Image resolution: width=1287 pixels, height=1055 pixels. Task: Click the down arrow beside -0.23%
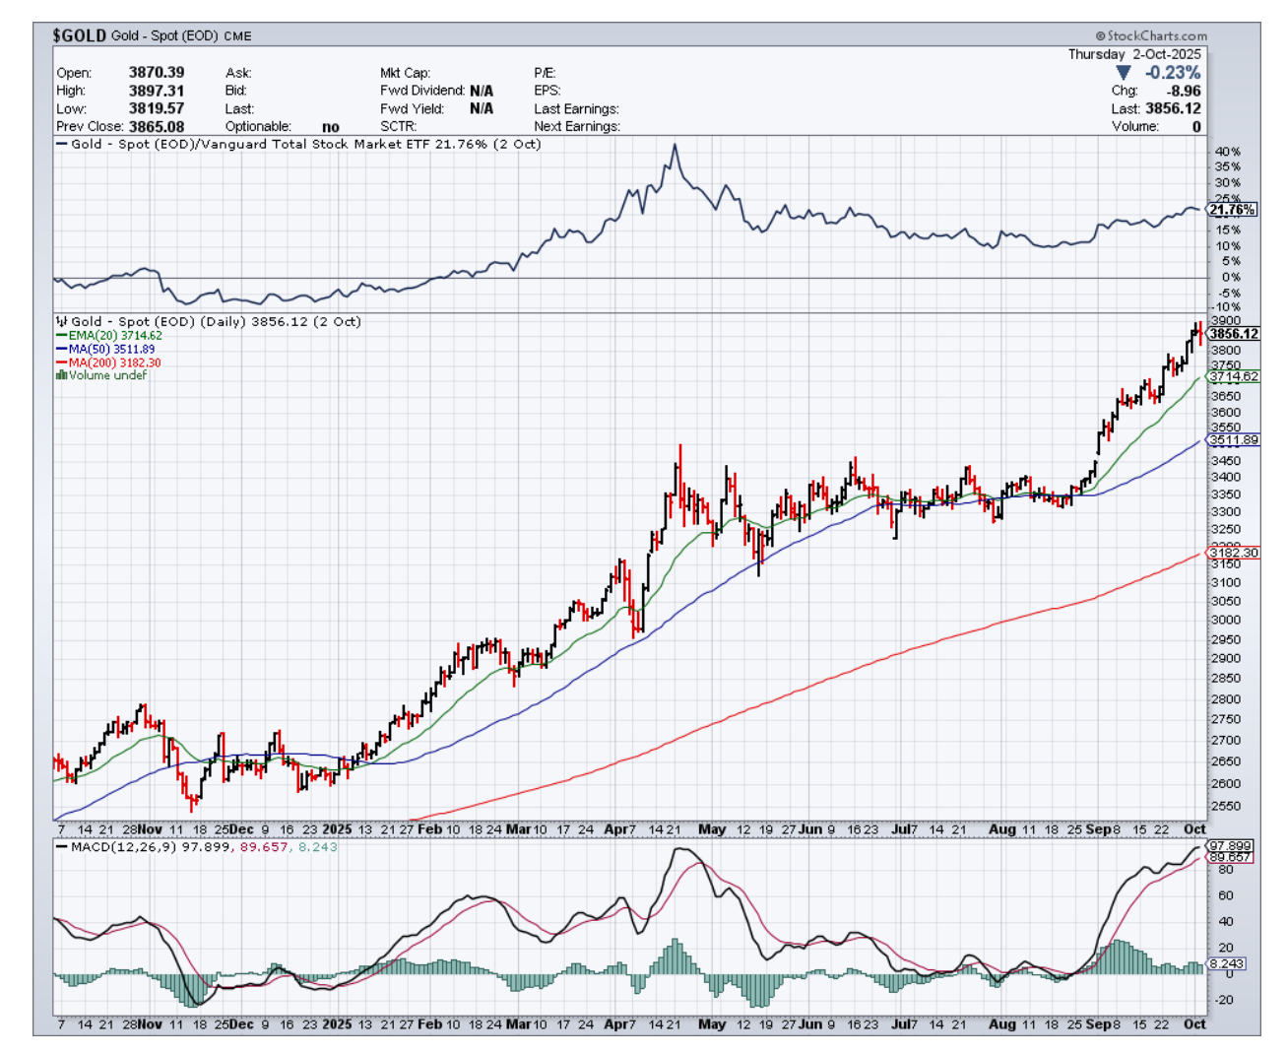coord(1124,73)
